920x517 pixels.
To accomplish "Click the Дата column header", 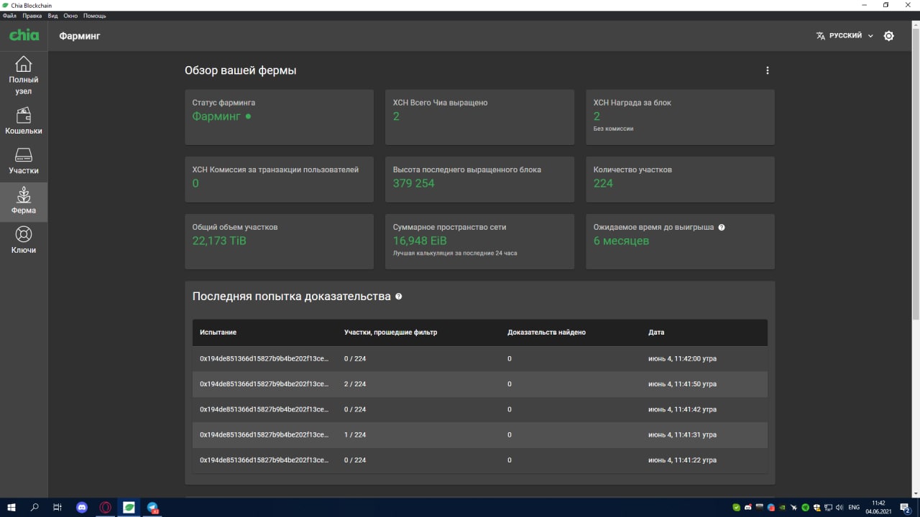I will (656, 332).
